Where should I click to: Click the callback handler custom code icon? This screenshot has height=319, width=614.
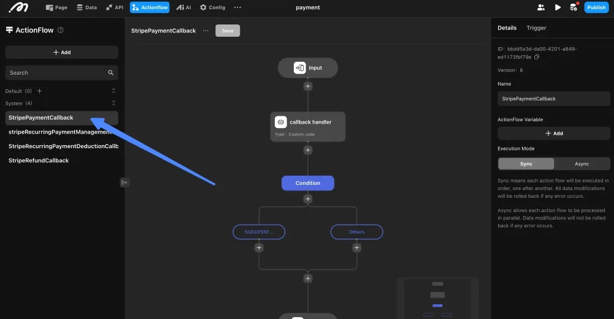281,122
